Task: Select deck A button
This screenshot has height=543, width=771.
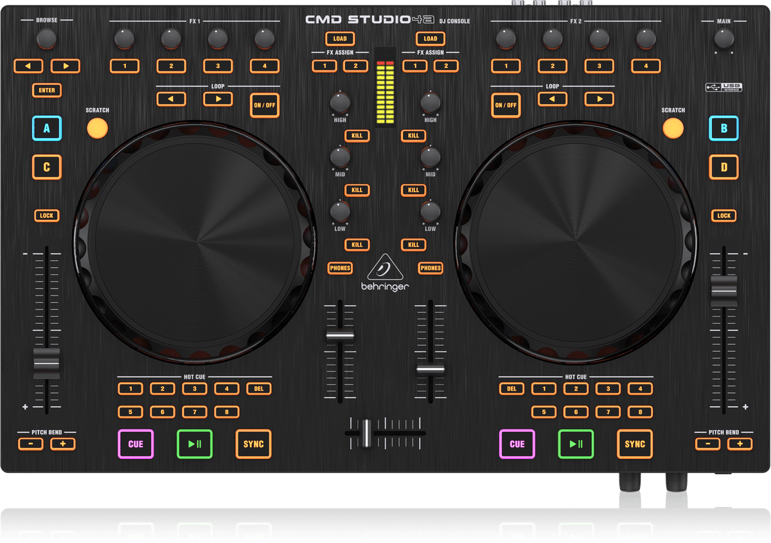Action: pos(47,128)
